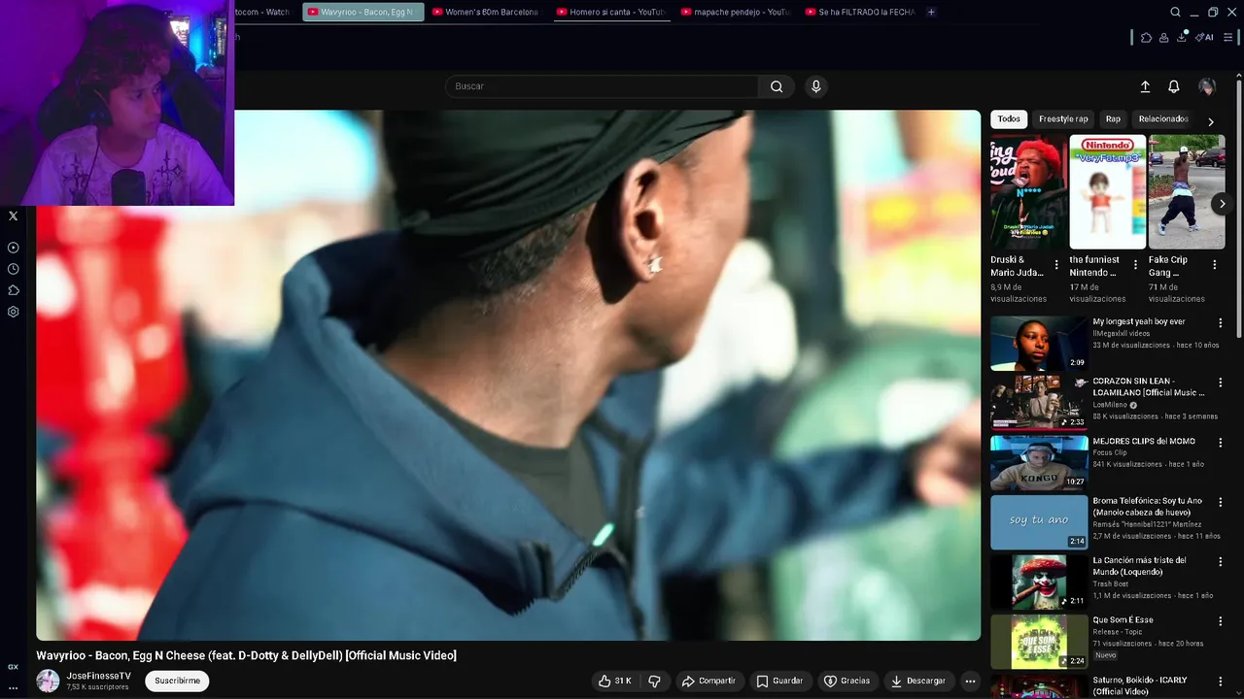Image resolution: width=1244 pixels, height=699 pixels.
Task: Open extensions cube icon in left sidebar
Action: (x=13, y=290)
